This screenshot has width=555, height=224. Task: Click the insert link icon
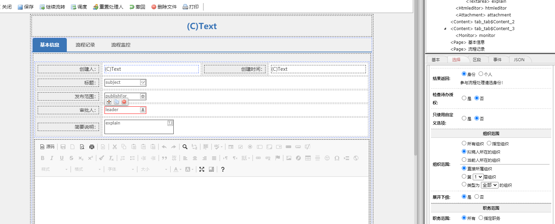tap(258, 158)
